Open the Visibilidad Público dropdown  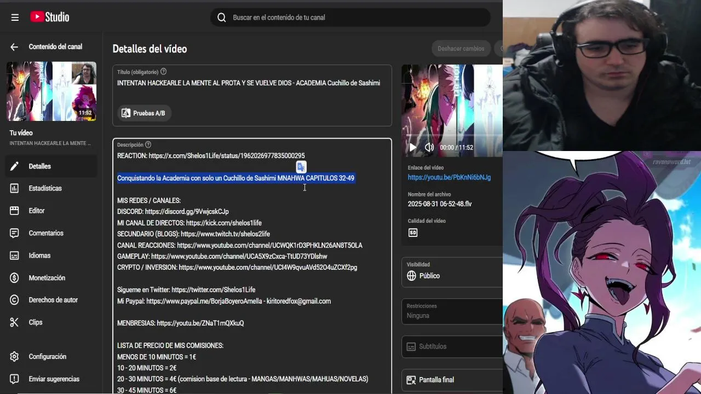click(452, 273)
